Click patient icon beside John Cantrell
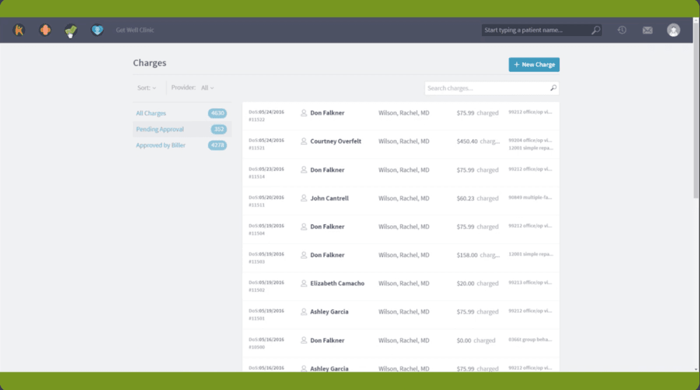 (304, 198)
